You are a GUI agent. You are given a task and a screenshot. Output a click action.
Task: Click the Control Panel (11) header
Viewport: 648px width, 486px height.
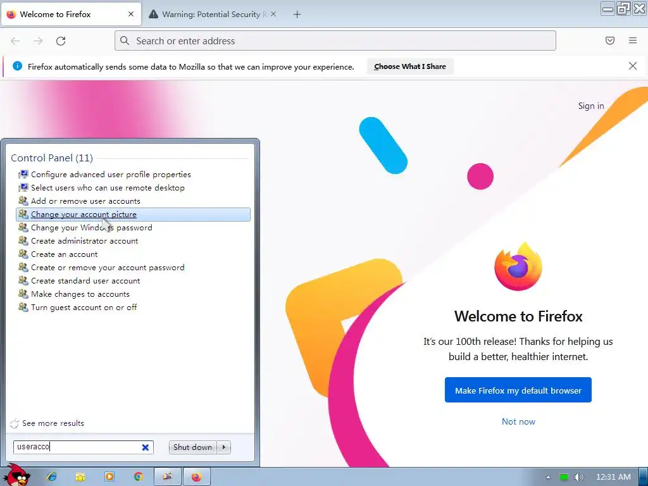coord(52,158)
